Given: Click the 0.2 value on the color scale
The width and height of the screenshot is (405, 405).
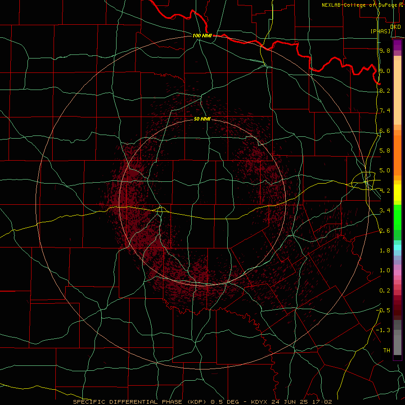Looking at the screenshot, I should click(385, 291).
